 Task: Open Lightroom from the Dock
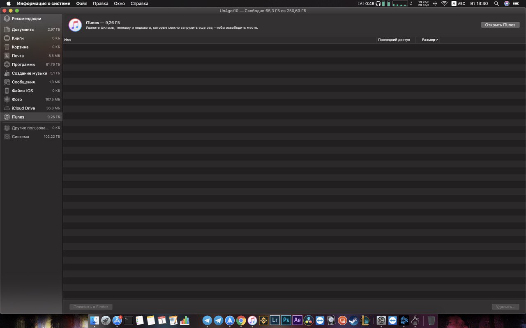pos(275,320)
